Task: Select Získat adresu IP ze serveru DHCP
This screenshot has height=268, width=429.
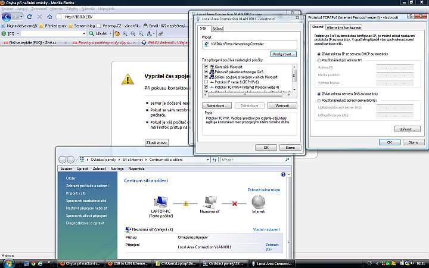Action: coord(319,54)
